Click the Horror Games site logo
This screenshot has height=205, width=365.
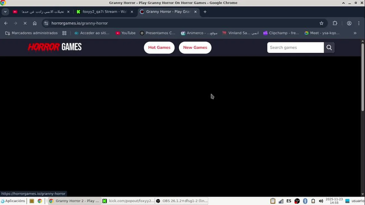tap(55, 47)
